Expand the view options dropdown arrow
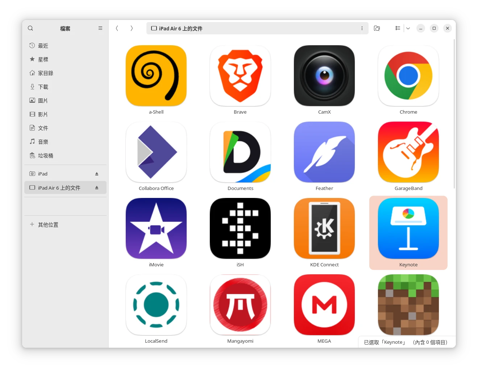 (x=408, y=28)
